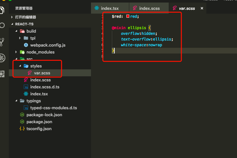Open the Extensions icon in activity bar
The height and width of the screenshot is (158, 237).
pyautogui.click(x=2, y=74)
